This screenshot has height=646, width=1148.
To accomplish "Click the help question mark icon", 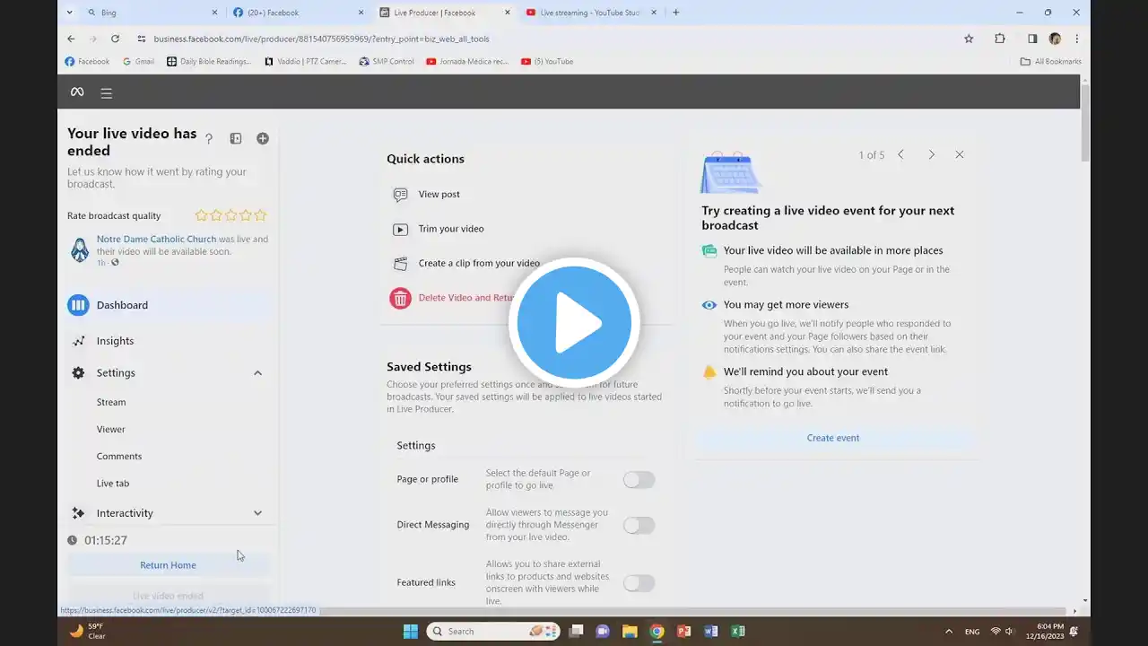I will pos(209,139).
